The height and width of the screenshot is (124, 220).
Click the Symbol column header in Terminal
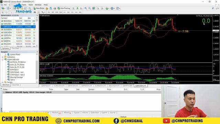coord(91,90)
